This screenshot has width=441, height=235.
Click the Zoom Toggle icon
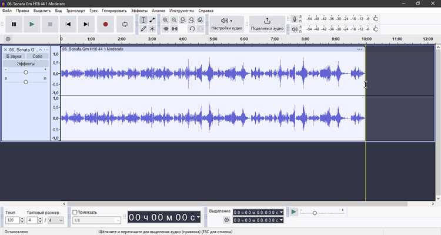tap(201, 20)
